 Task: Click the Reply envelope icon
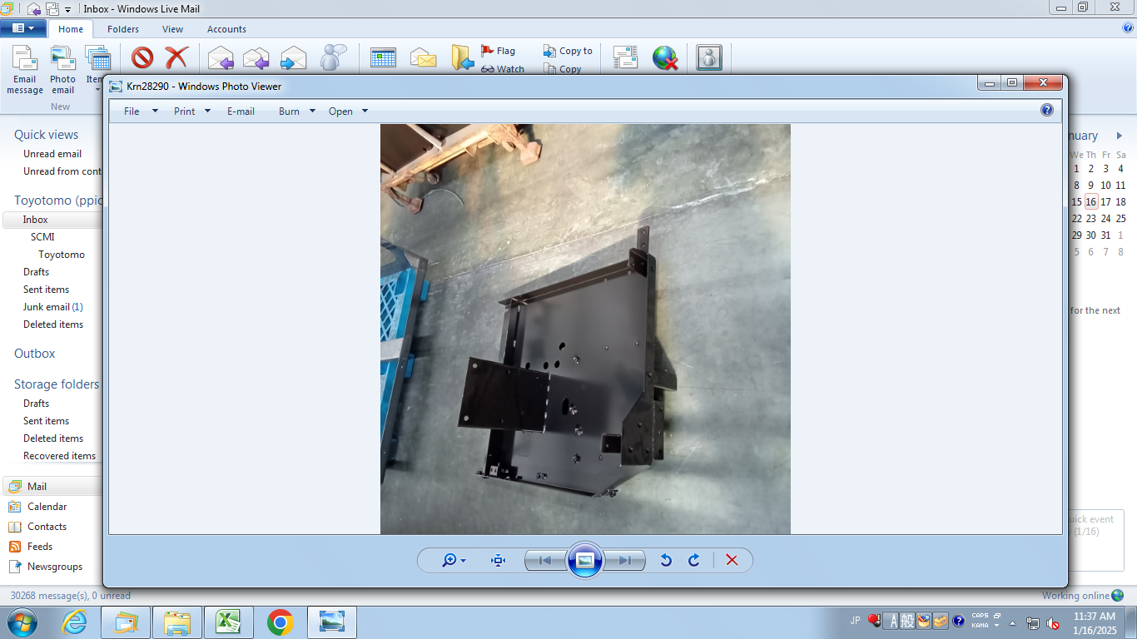[221, 58]
